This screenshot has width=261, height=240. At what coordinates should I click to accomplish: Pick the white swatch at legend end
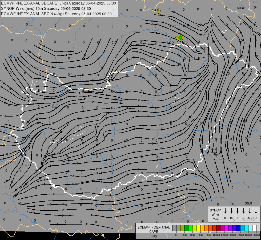[255, 228]
